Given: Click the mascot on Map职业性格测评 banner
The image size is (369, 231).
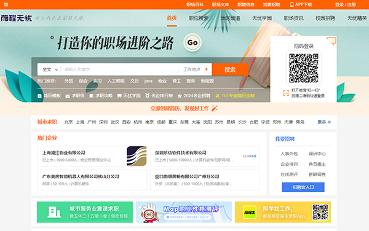Looking at the screenshot, I should point(148,213).
